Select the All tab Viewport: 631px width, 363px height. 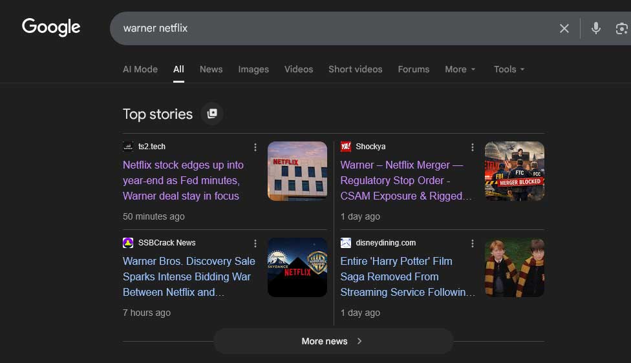tap(178, 69)
